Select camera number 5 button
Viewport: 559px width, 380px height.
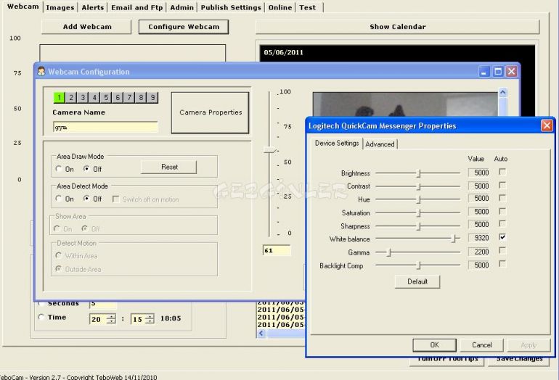tap(106, 97)
